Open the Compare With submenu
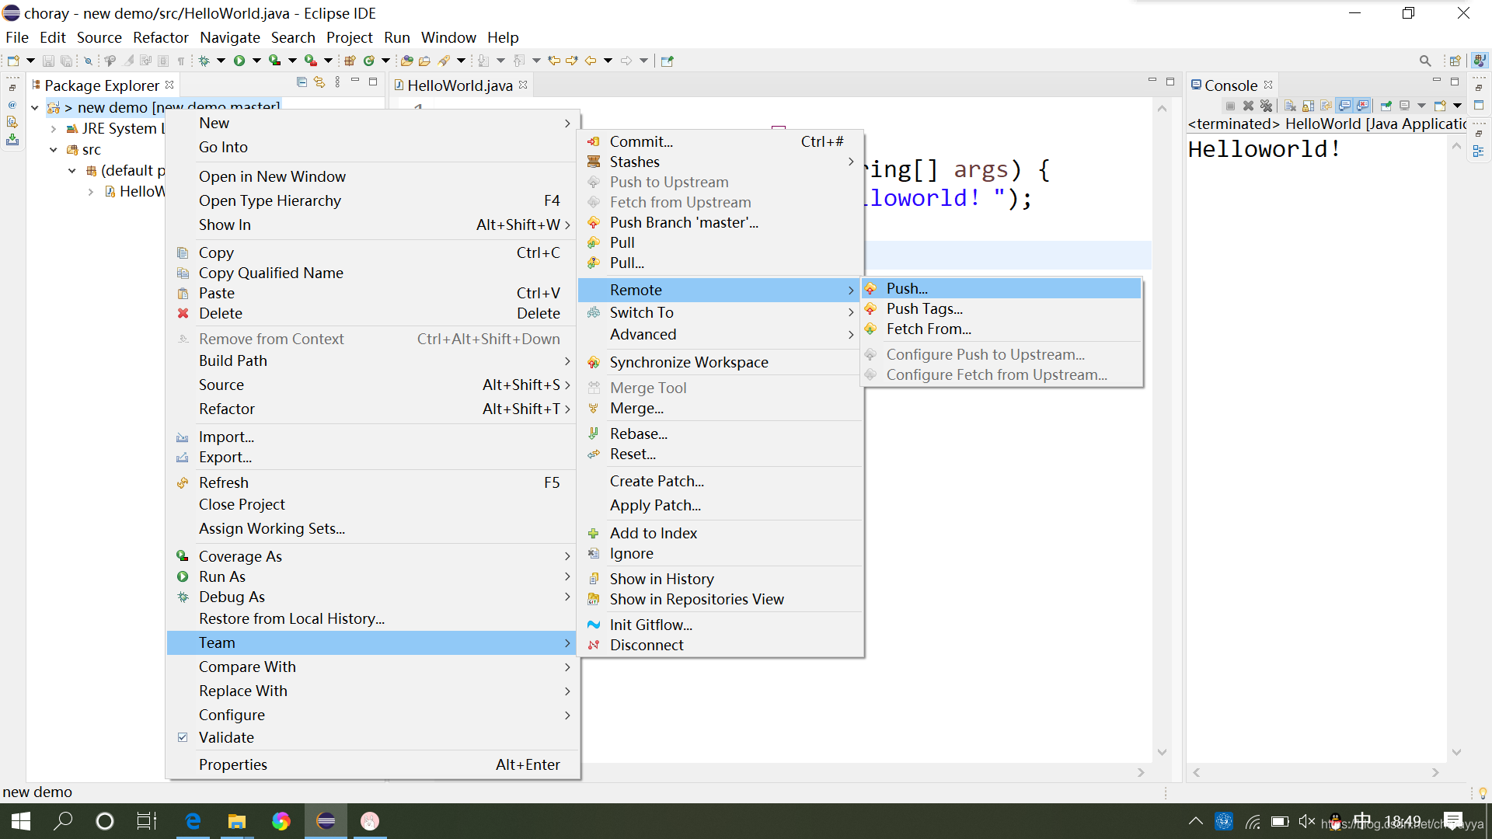Screen dimensions: 1492x839 point(373,667)
